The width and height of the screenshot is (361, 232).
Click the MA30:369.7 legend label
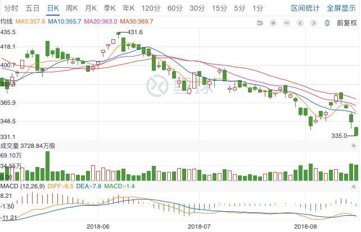(137, 21)
